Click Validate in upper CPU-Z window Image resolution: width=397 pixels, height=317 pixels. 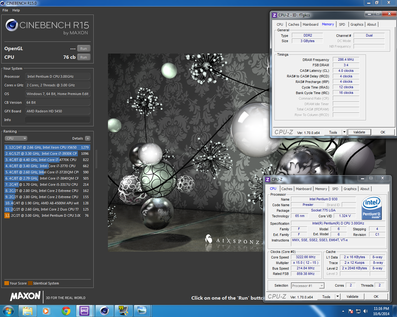tap(359, 132)
